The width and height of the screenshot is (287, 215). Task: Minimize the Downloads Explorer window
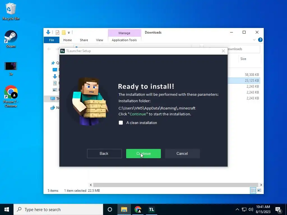click(x=232, y=32)
